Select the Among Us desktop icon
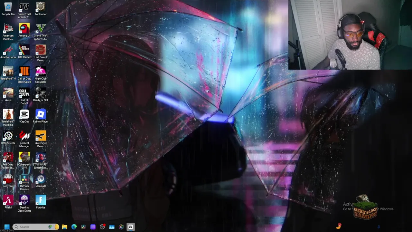Screen dimensions: 412x232 coord(24,31)
